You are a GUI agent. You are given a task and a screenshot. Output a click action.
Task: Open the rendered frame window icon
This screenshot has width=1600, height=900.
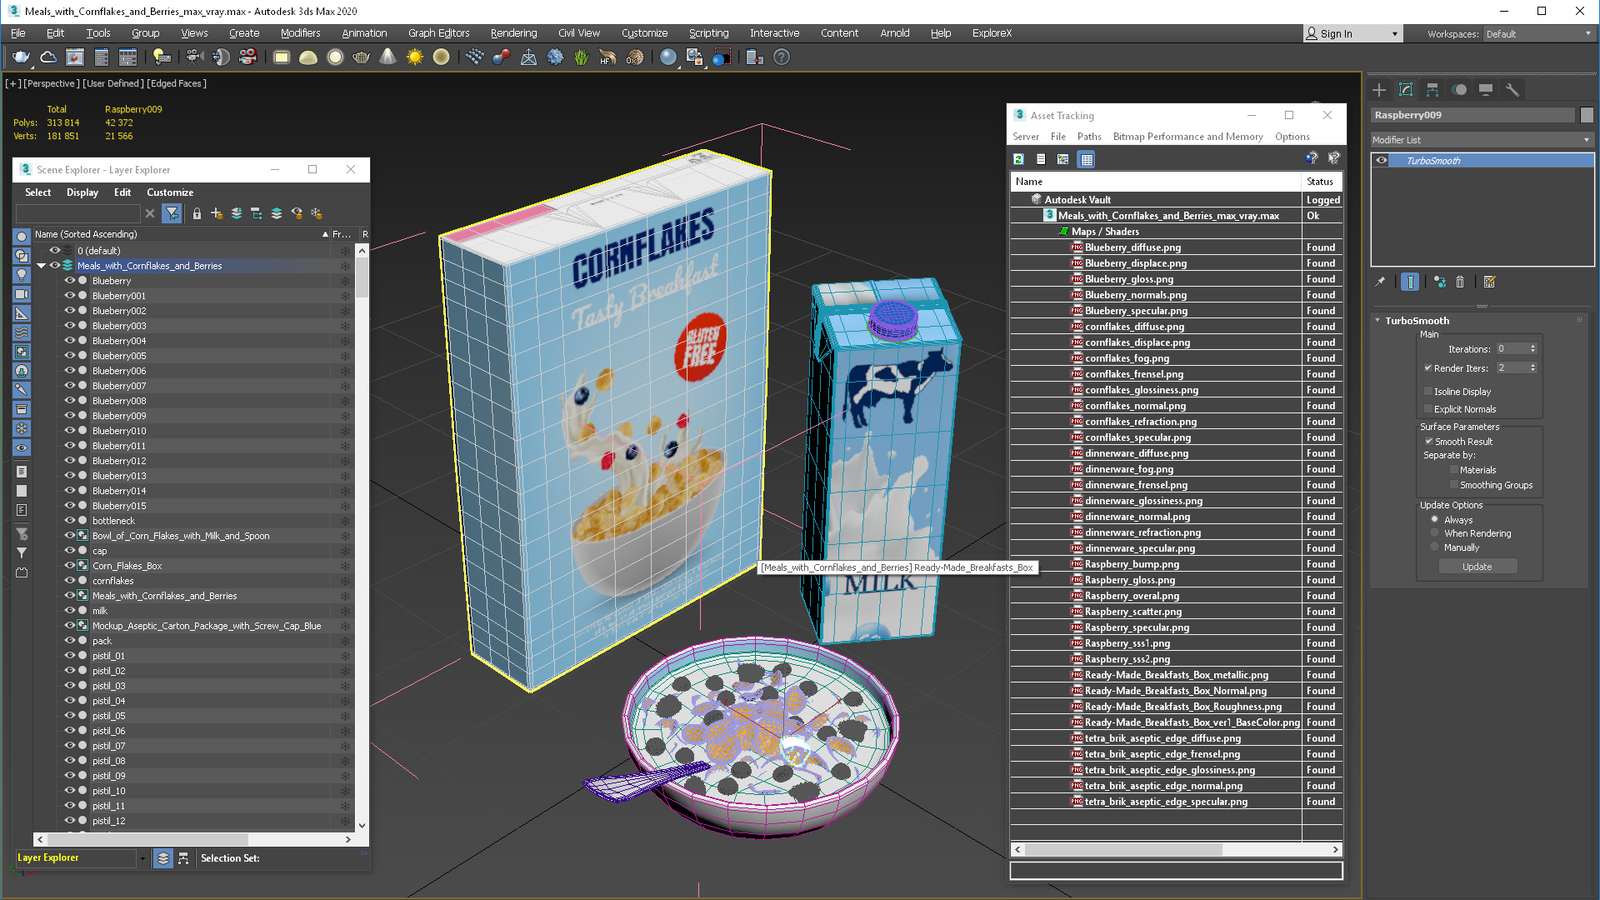[x=75, y=57]
